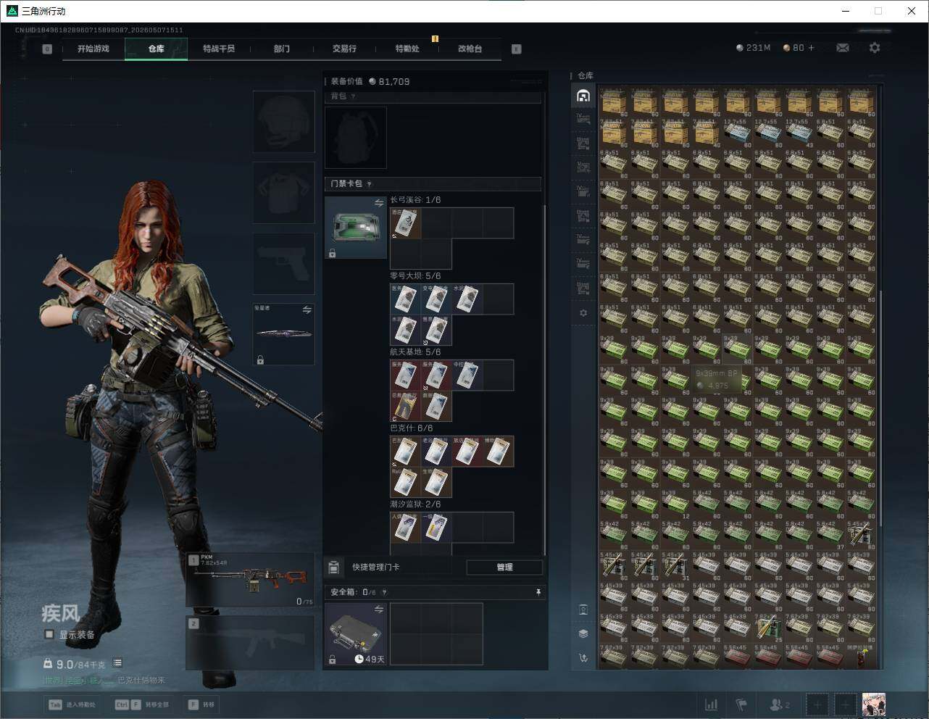Click the 装备价值 81,709 value text
The image size is (929, 719).
pyautogui.click(x=370, y=81)
